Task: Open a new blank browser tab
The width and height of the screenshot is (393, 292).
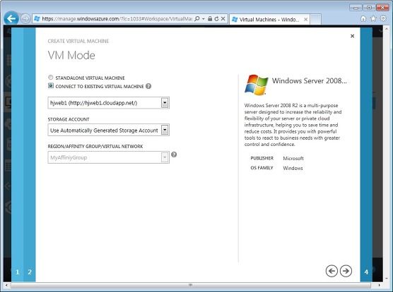Action: (316, 19)
